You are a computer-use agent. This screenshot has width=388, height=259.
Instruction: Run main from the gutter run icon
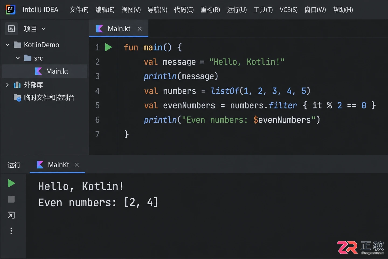(108, 47)
